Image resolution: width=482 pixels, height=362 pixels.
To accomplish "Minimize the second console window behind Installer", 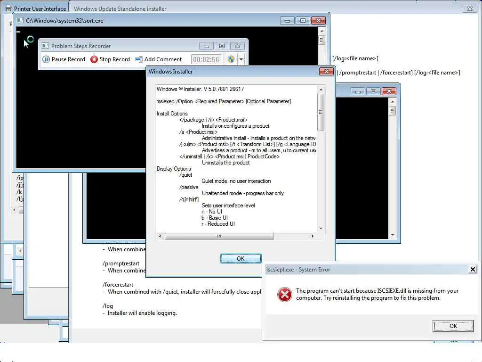I will [358, 91].
